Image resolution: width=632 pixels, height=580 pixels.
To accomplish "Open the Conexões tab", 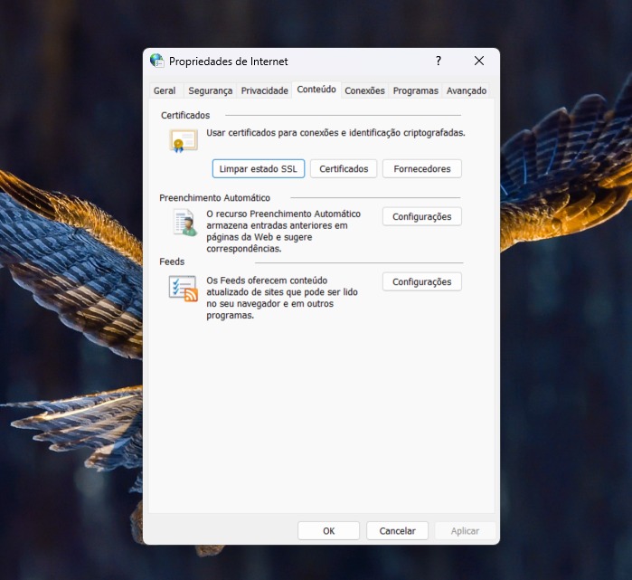I will [x=365, y=90].
